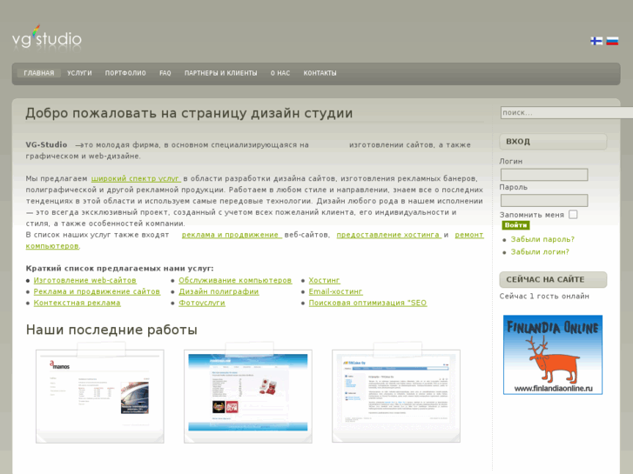633x474 pixels.
Task: Click the Сейчас 1 гость онлайн text
Action: click(x=544, y=296)
